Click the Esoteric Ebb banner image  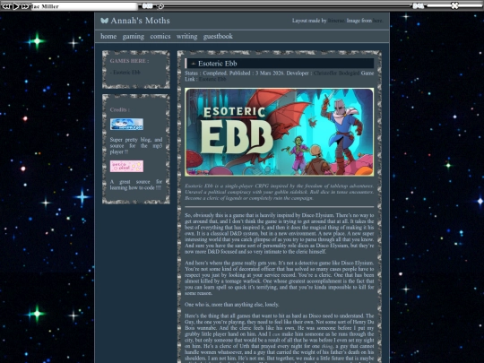[x=280, y=132]
